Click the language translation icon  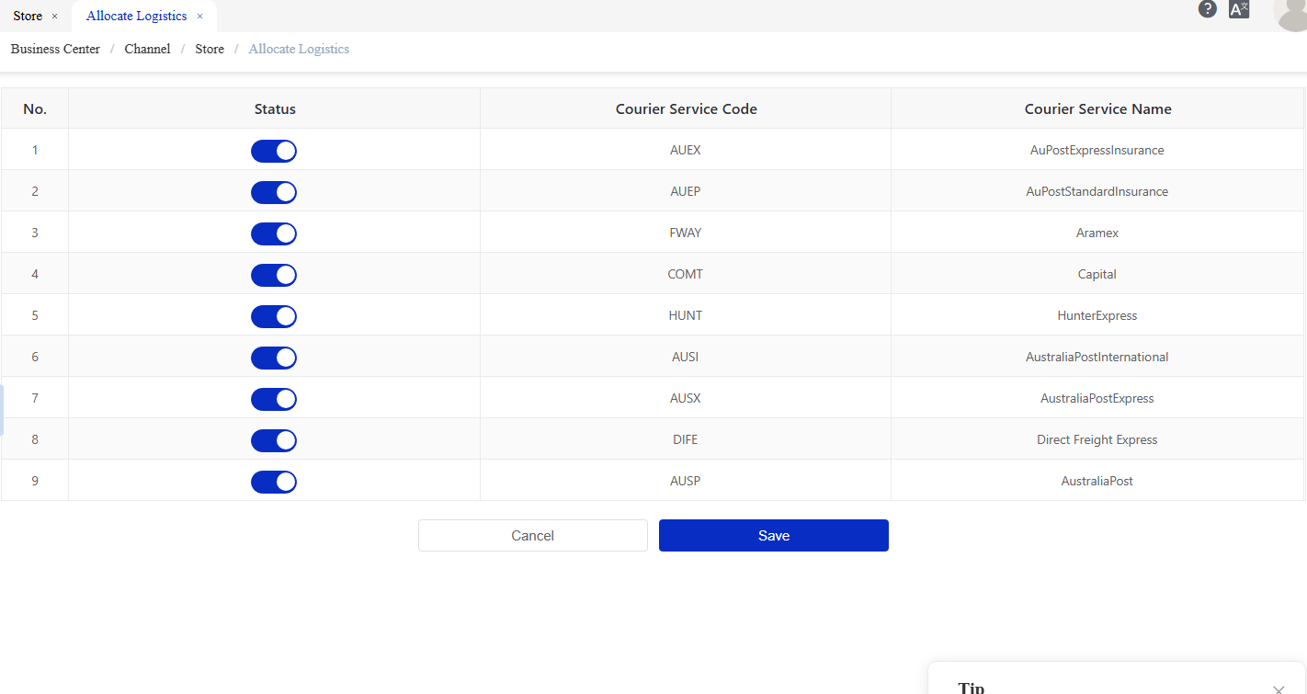point(1239,9)
